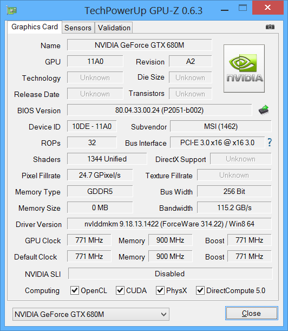Toggle the PhysX checkbox
The image size is (288, 331).
[160, 290]
